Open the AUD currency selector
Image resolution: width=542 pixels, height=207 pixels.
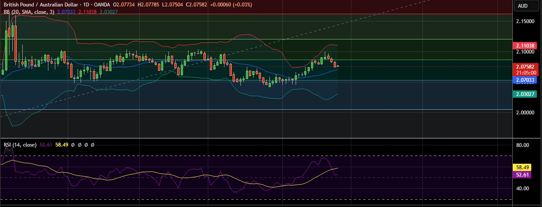click(x=522, y=6)
